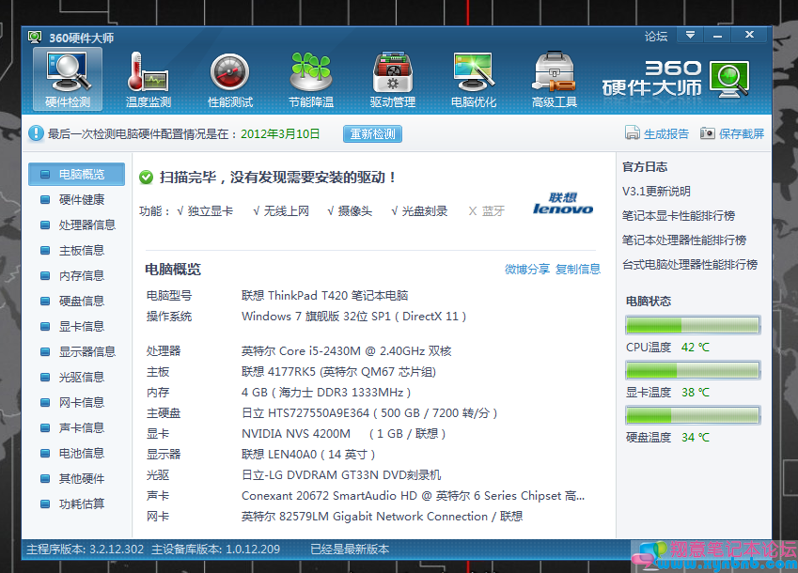Click the 已经是最新版本 status text

[x=350, y=550]
